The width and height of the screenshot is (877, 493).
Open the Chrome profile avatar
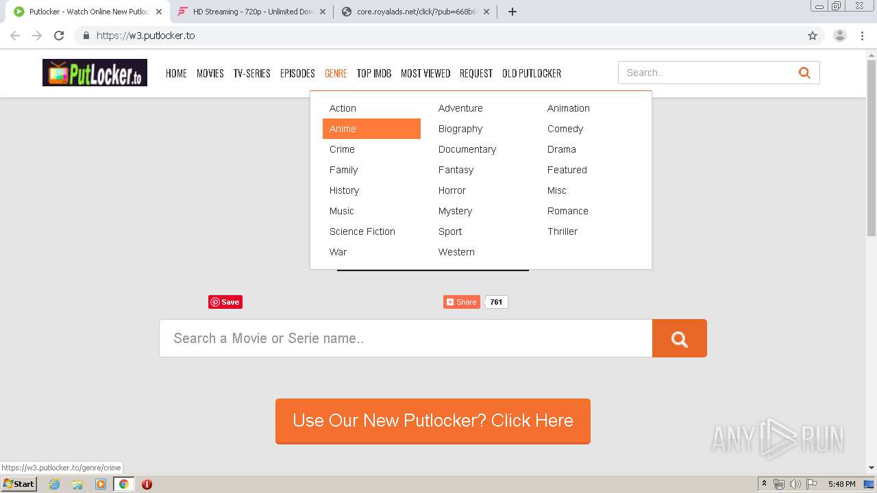pyautogui.click(x=839, y=36)
